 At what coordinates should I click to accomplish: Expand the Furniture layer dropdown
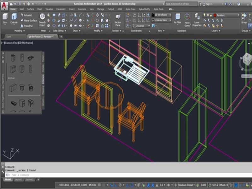click(238, 15)
